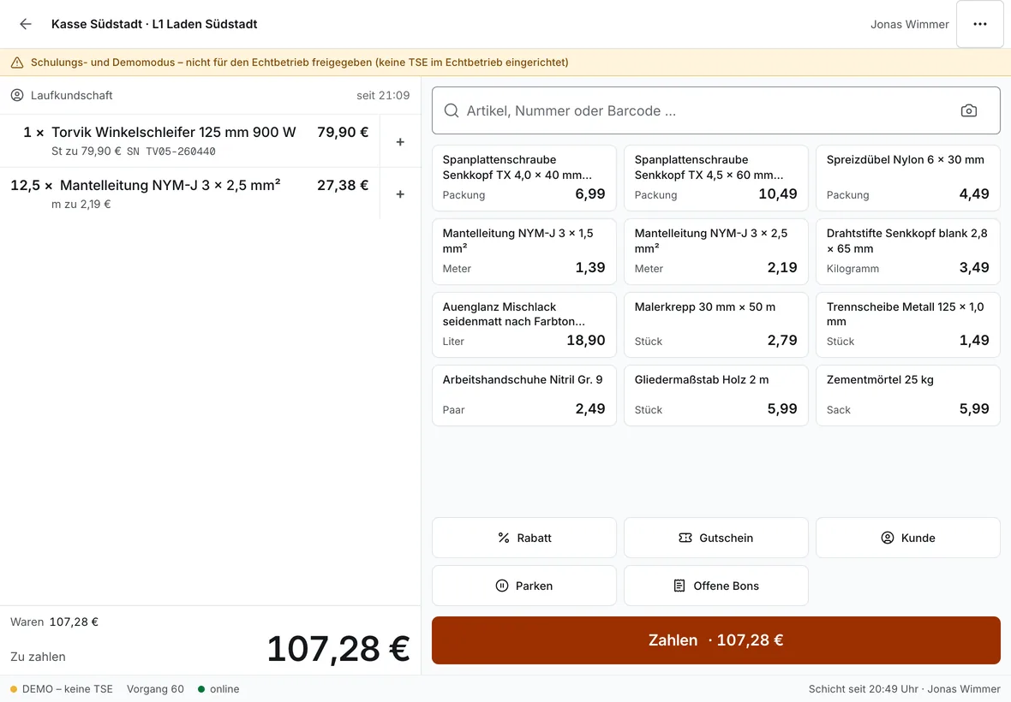This screenshot has width=1011, height=702.
Task: Add Gliedermaßstab Holz 2 m
Action: [x=715, y=396]
